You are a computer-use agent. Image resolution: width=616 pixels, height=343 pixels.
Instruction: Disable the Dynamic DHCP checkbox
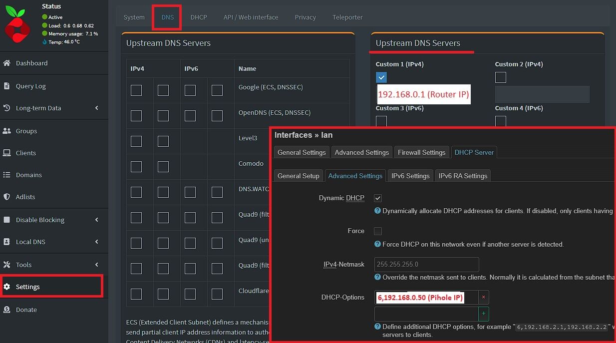(378, 198)
